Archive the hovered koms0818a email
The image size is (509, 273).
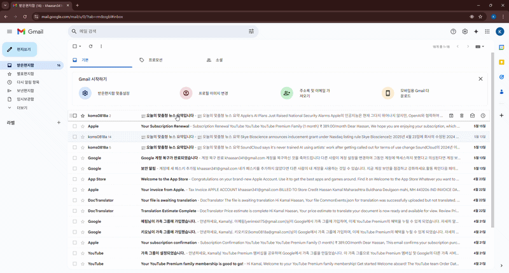click(x=451, y=116)
